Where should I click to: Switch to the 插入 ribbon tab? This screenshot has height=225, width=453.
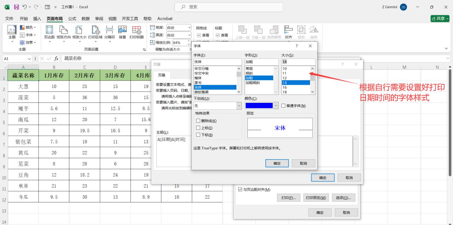pos(37,19)
